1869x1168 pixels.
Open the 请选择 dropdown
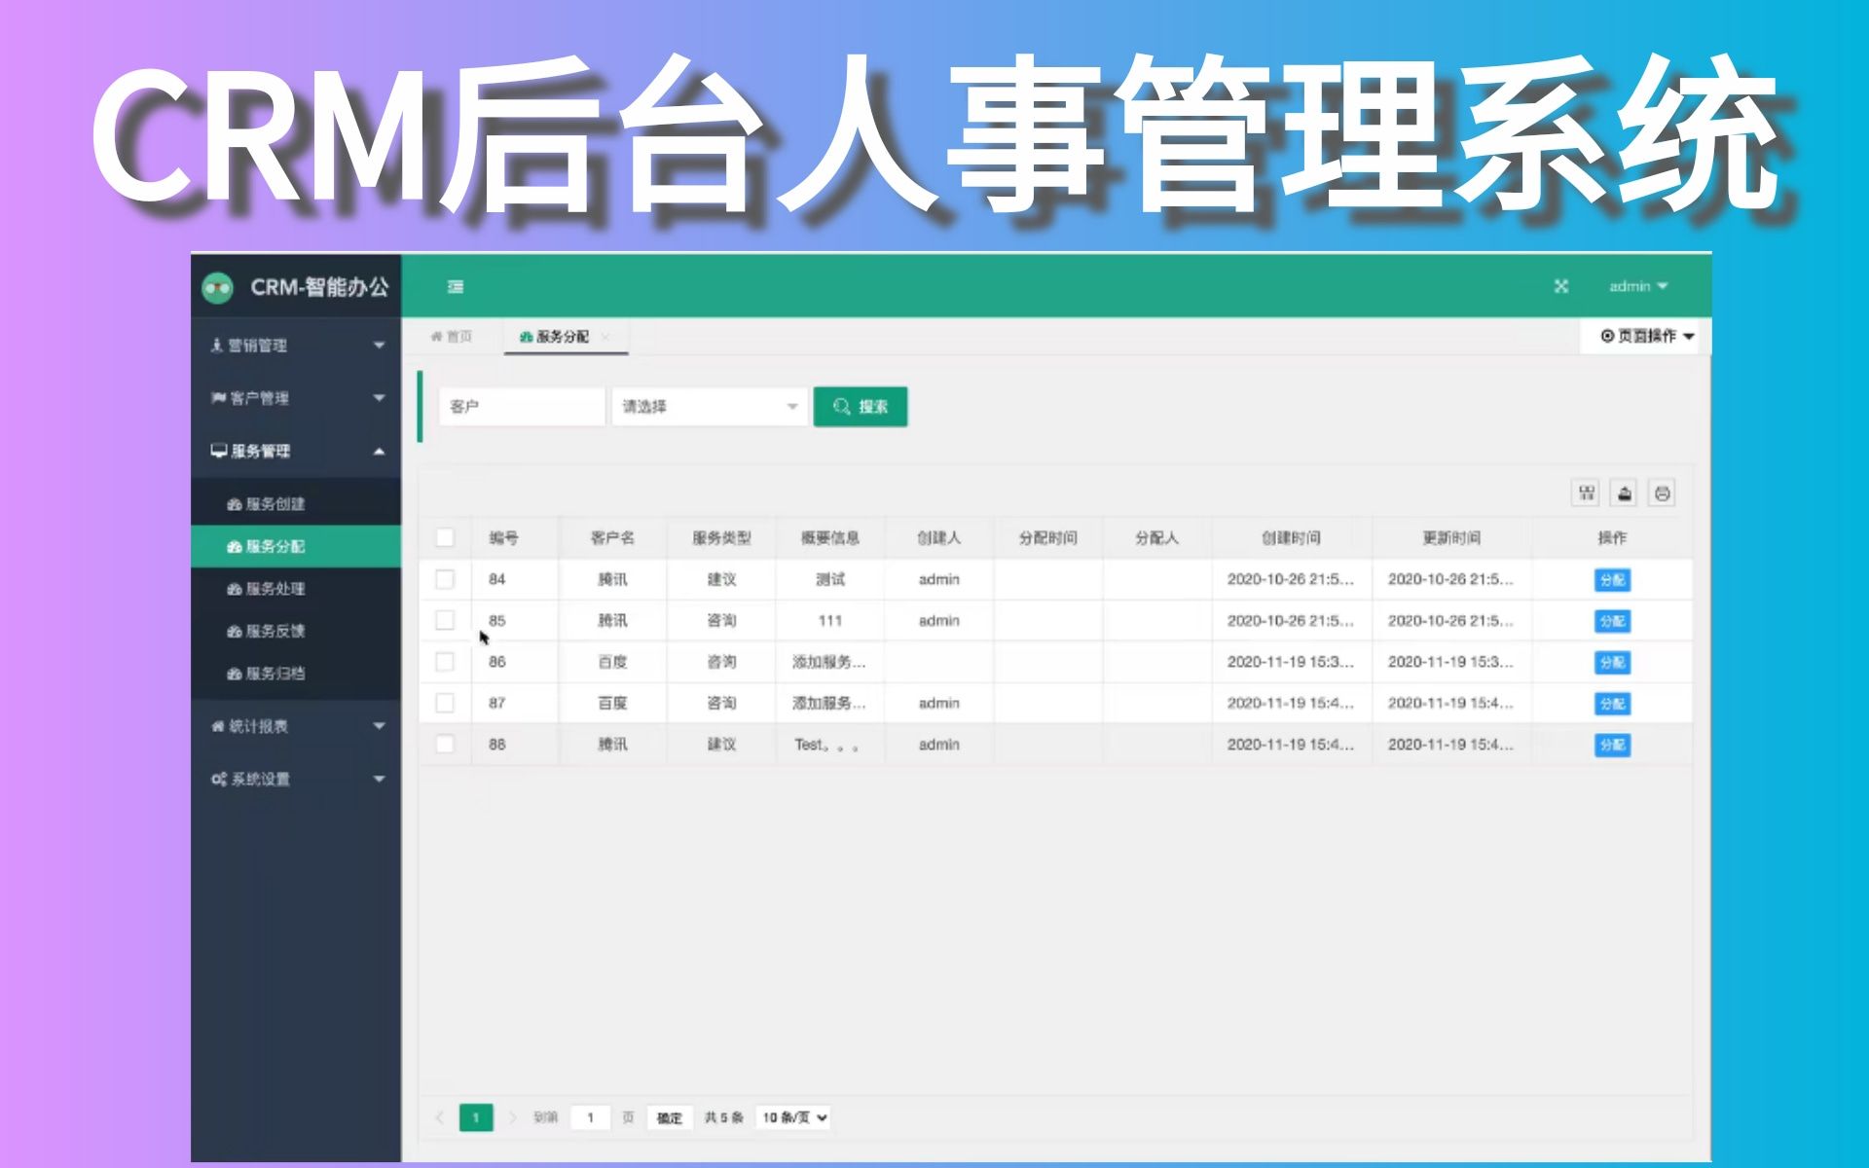pos(709,407)
